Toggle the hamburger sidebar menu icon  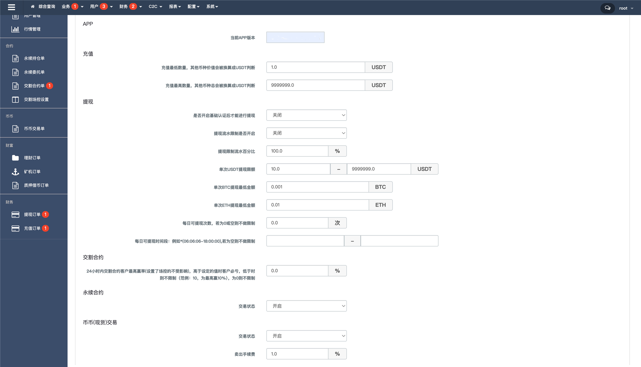click(x=12, y=7)
